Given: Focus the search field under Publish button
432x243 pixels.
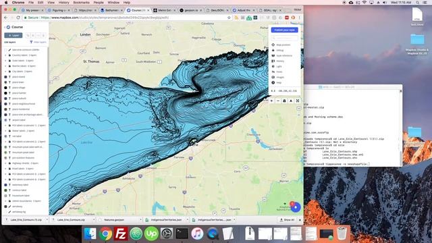Looking at the screenshot, I should (x=284, y=38).
